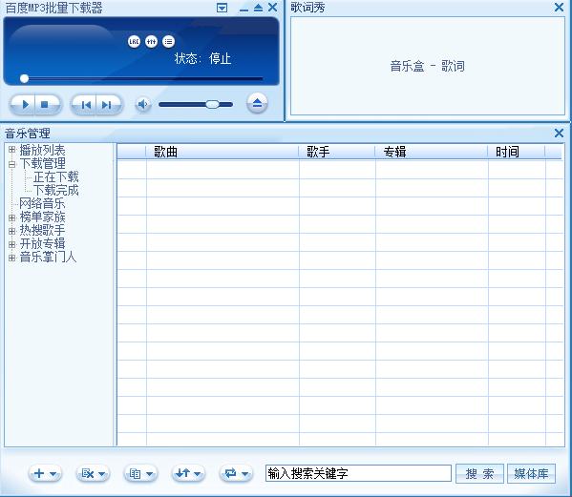This screenshot has height=497, width=572.
Task: Open the list copy dropdown icon
Action: coord(140,473)
